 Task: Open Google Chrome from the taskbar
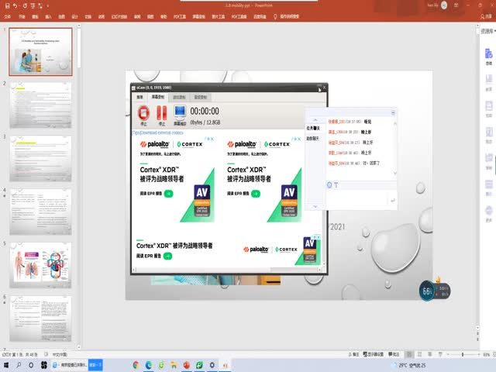pos(137,364)
